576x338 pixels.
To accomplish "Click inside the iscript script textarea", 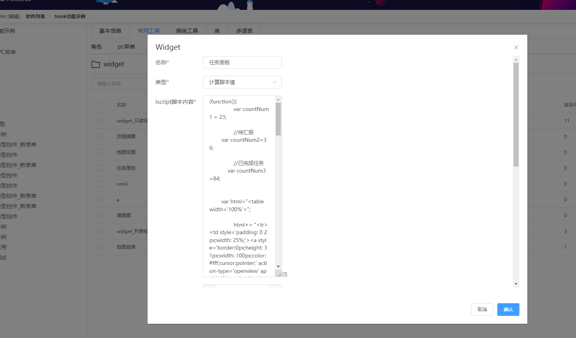I will tap(239, 186).
